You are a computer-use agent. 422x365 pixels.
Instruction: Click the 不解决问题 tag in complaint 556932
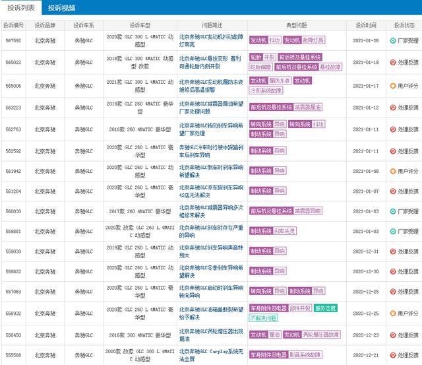pyautogui.click(x=264, y=318)
